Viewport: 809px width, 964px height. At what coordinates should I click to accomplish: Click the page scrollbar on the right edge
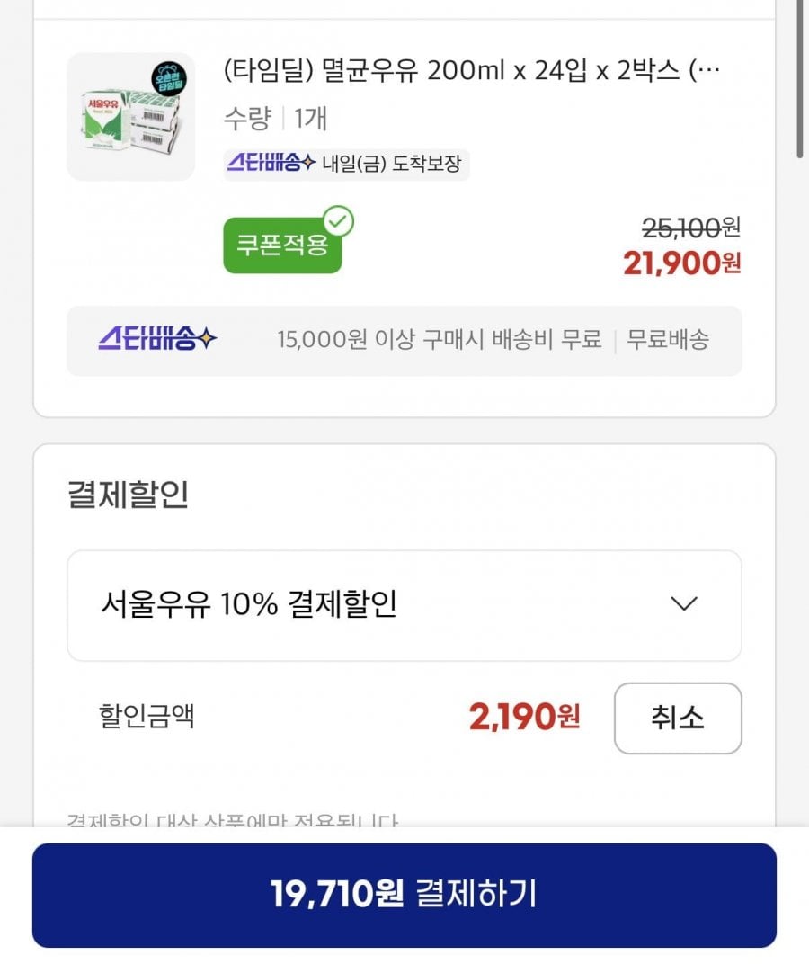click(799, 81)
